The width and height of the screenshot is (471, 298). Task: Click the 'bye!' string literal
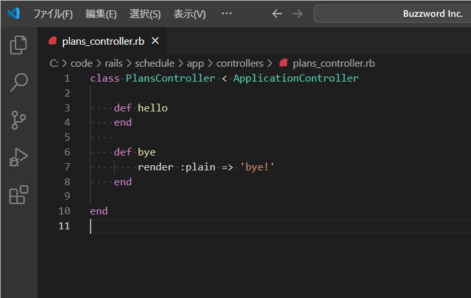point(257,167)
